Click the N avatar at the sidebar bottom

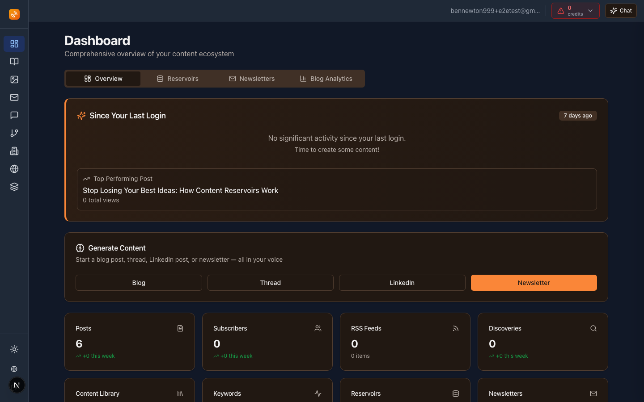point(17,385)
